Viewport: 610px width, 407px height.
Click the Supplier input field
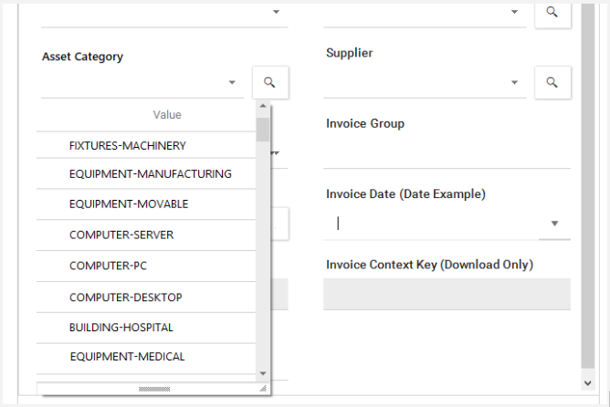[x=425, y=82]
